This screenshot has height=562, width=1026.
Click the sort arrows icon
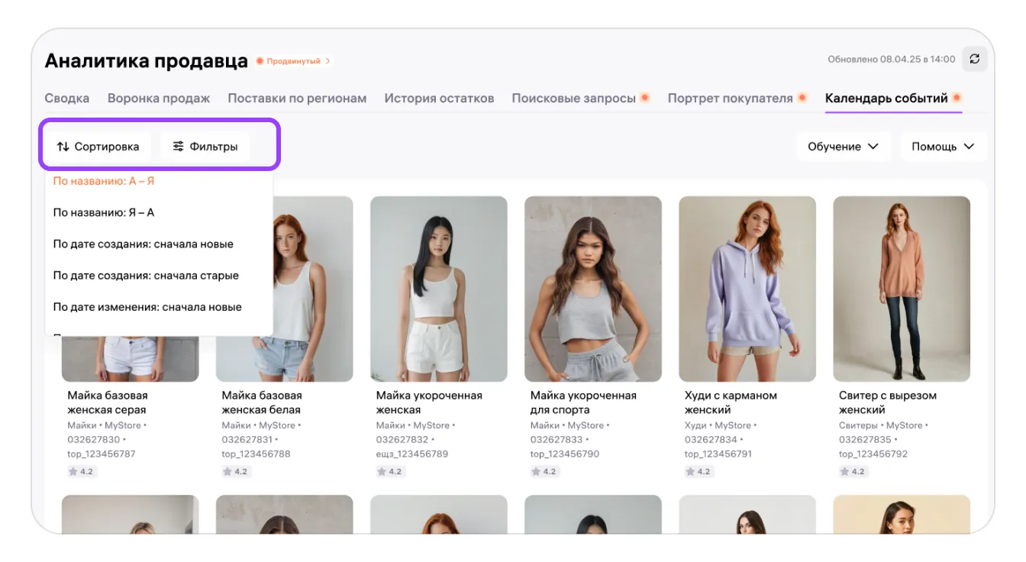click(x=63, y=147)
